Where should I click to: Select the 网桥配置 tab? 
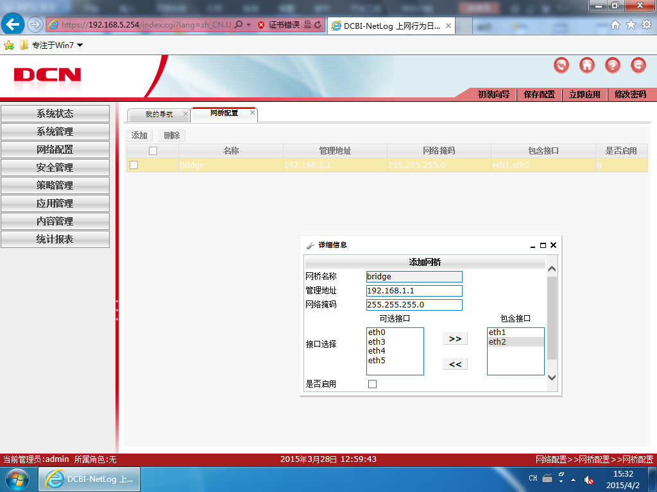click(224, 113)
